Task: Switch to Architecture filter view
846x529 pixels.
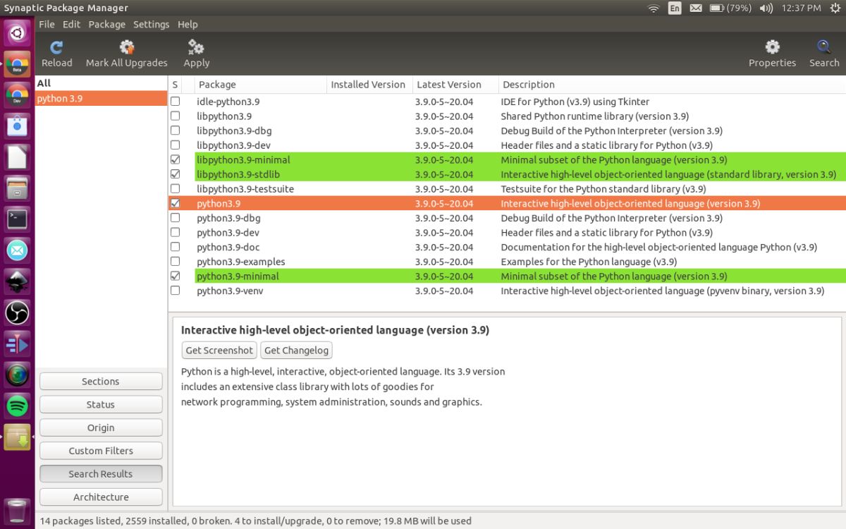Action: coord(101,497)
